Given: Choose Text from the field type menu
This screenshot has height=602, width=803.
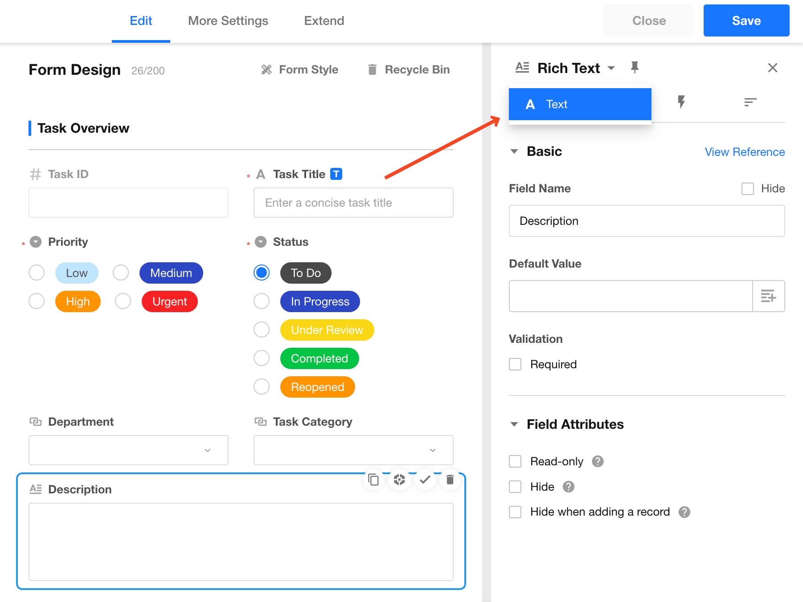Looking at the screenshot, I should click(580, 104).
